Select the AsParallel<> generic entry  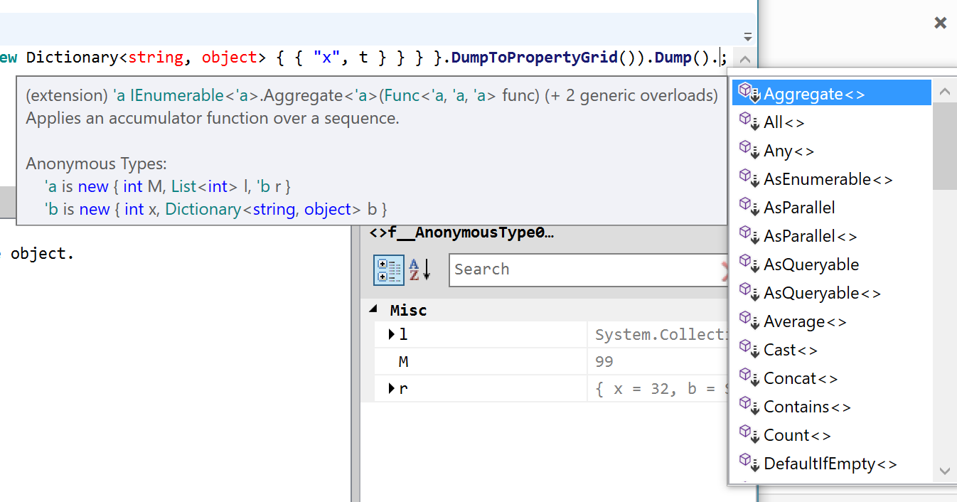pyautogui.click(x=831, y=236)
